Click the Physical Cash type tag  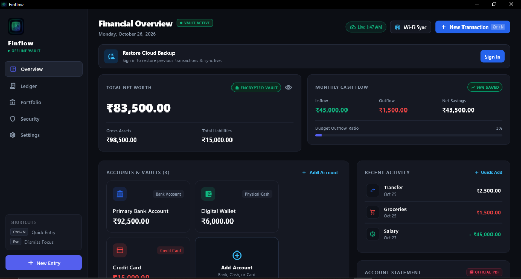(257, 194)
